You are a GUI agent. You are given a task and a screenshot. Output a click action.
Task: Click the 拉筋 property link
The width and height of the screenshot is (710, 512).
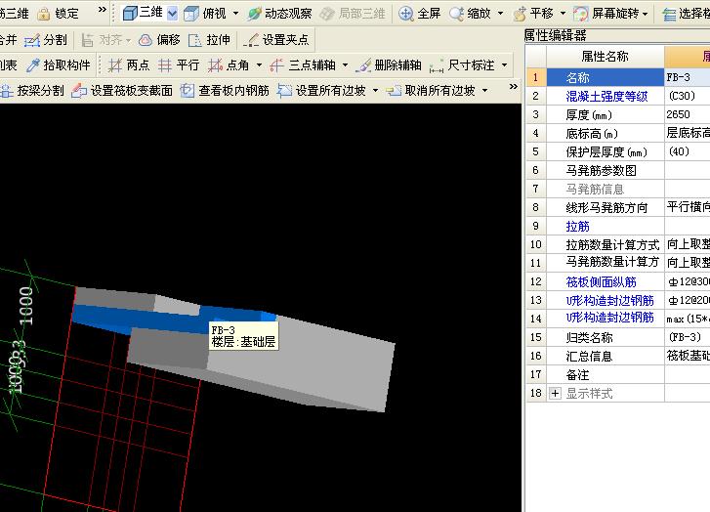[x=577, y=226]
